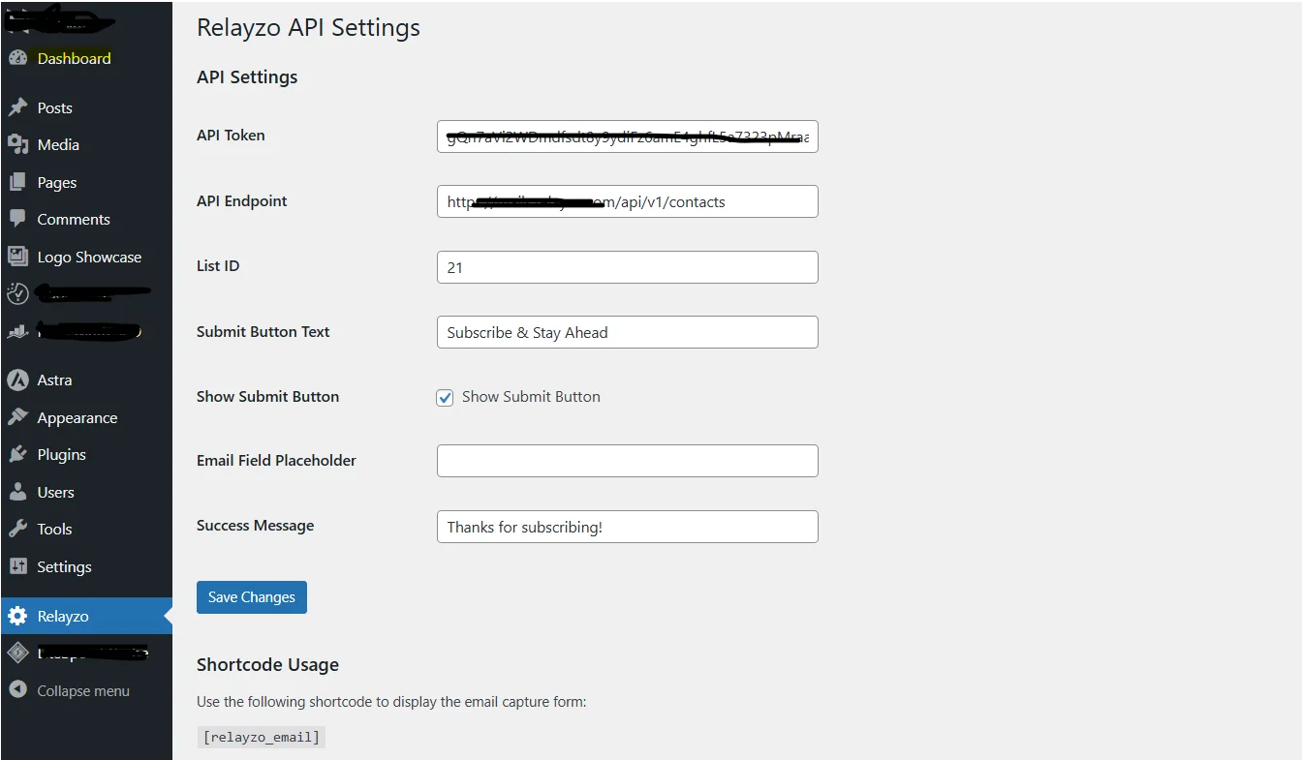Click the Pages icon in sidebar
This screenshot has width=1302, height=760.
click(x=17, y=182)
